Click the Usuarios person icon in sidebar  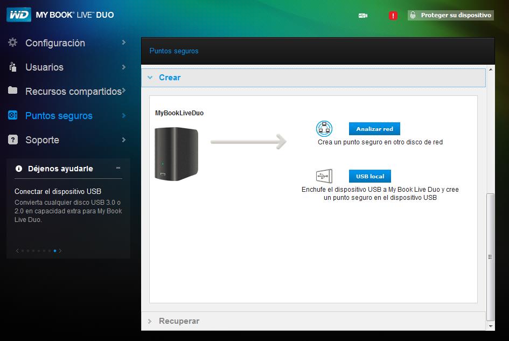tap(13, 67)
